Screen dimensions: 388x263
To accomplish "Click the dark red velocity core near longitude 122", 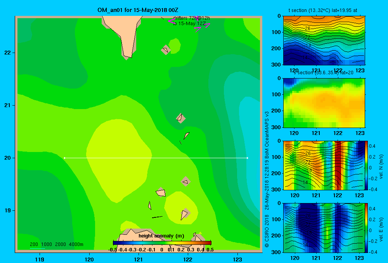I will [338, 165].
